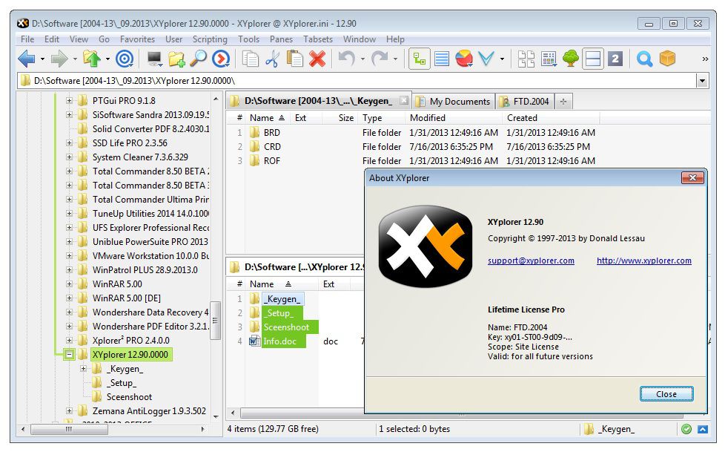Click the pie chart toolbar icon
The image size is (725, 452).
(464, 59)
